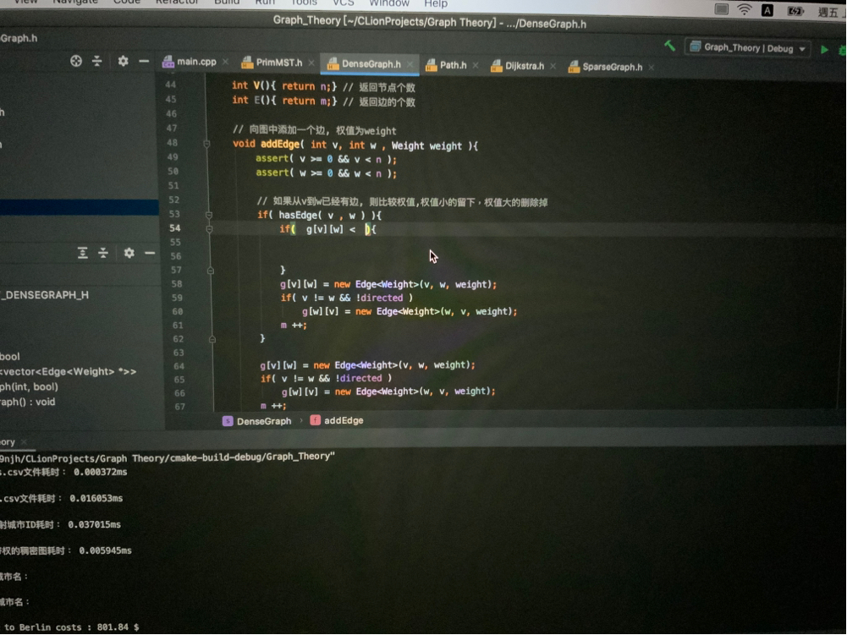Screen dimensions: 847x635
Task: Close the Path.h tab
Action: click(x=476, y=66)
